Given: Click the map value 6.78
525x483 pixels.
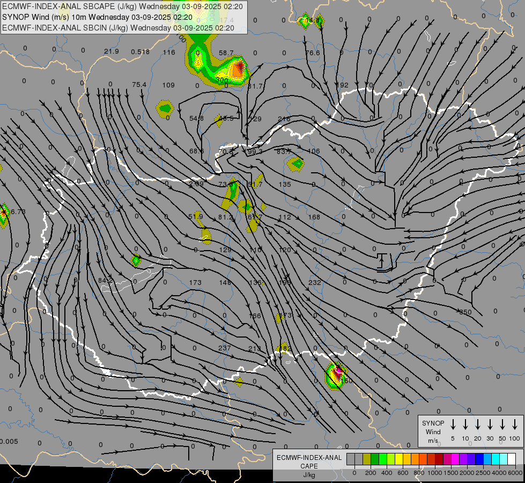Looking at the screenshot, I should (18, 212).
